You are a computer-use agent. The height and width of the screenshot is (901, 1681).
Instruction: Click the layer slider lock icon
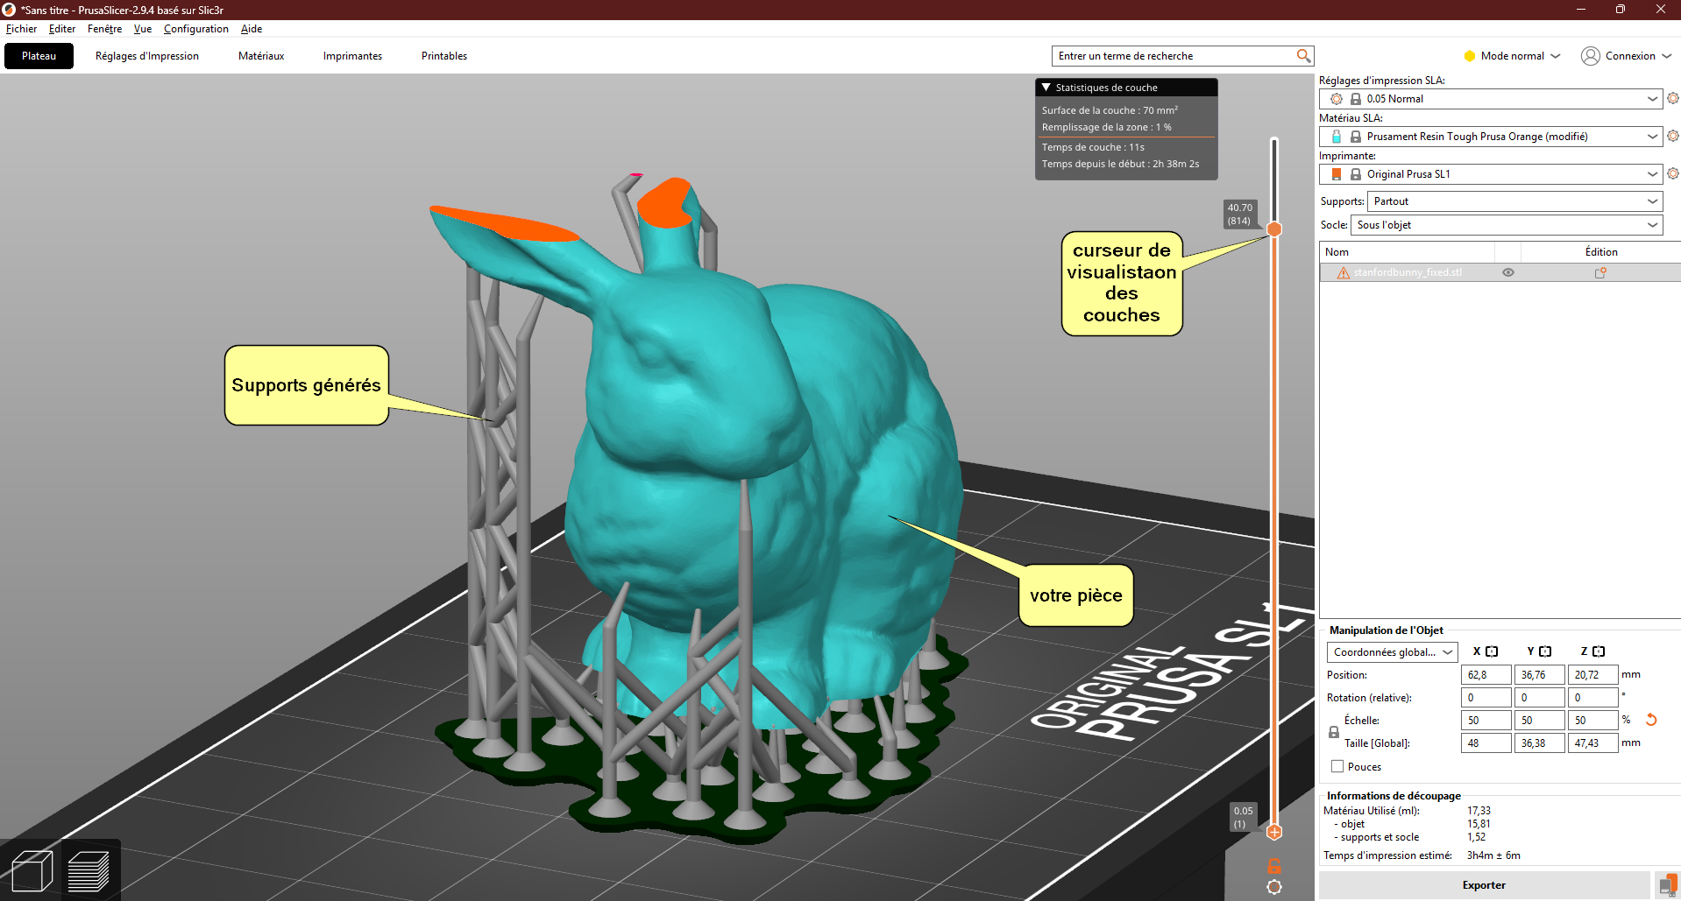point(1274,866)
